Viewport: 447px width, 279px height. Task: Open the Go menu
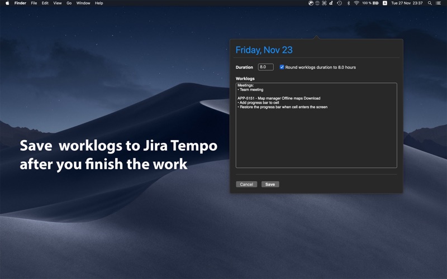[69, 3]
